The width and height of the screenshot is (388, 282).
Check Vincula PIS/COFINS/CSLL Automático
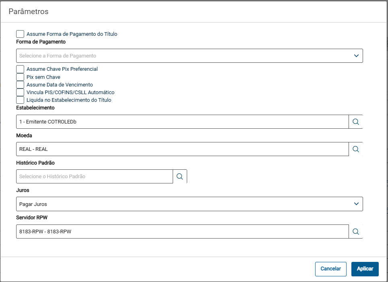pyautogui.click(x=20, y=92)
